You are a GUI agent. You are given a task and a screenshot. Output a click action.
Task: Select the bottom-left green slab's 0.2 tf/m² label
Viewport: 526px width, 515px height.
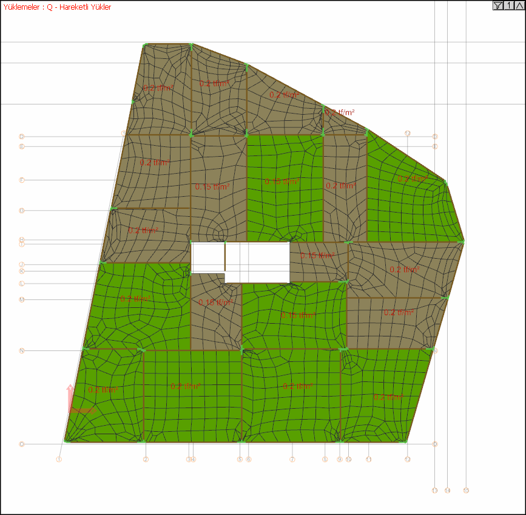[103, 390]
